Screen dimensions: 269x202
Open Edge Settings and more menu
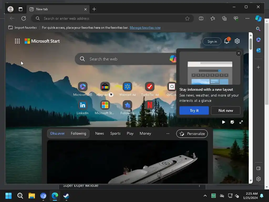pyautogui.click(x=247, y=18)
